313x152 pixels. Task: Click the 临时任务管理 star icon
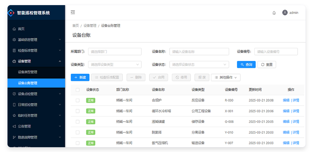pyautogui.click(x=14, y=116)
